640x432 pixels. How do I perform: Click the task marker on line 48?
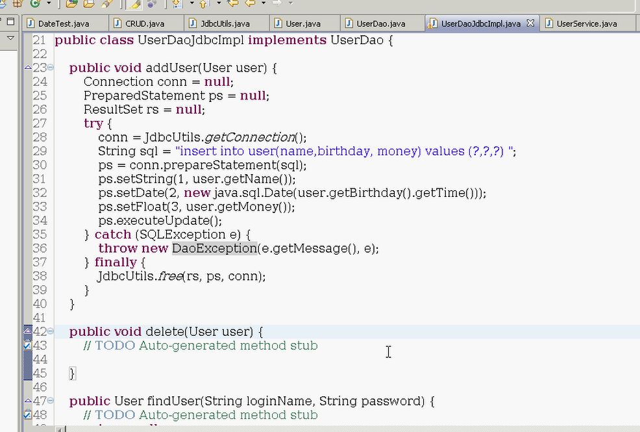pos(27,414)
